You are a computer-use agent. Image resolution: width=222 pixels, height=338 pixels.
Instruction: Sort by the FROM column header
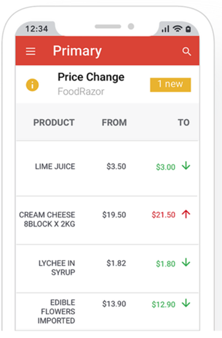(x=114, y=122)
